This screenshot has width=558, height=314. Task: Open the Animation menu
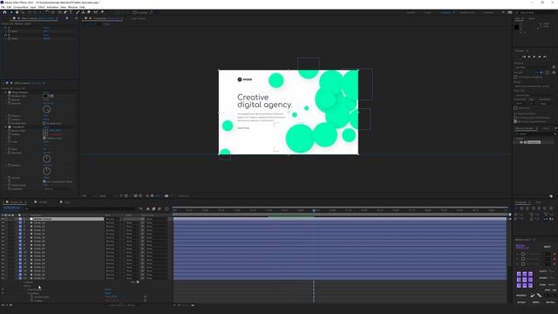(52, 7)
